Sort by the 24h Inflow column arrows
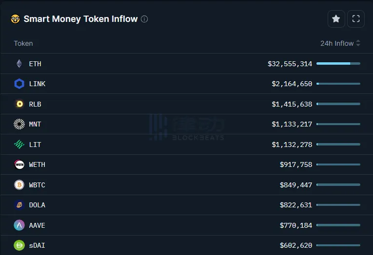 (358, 43)
